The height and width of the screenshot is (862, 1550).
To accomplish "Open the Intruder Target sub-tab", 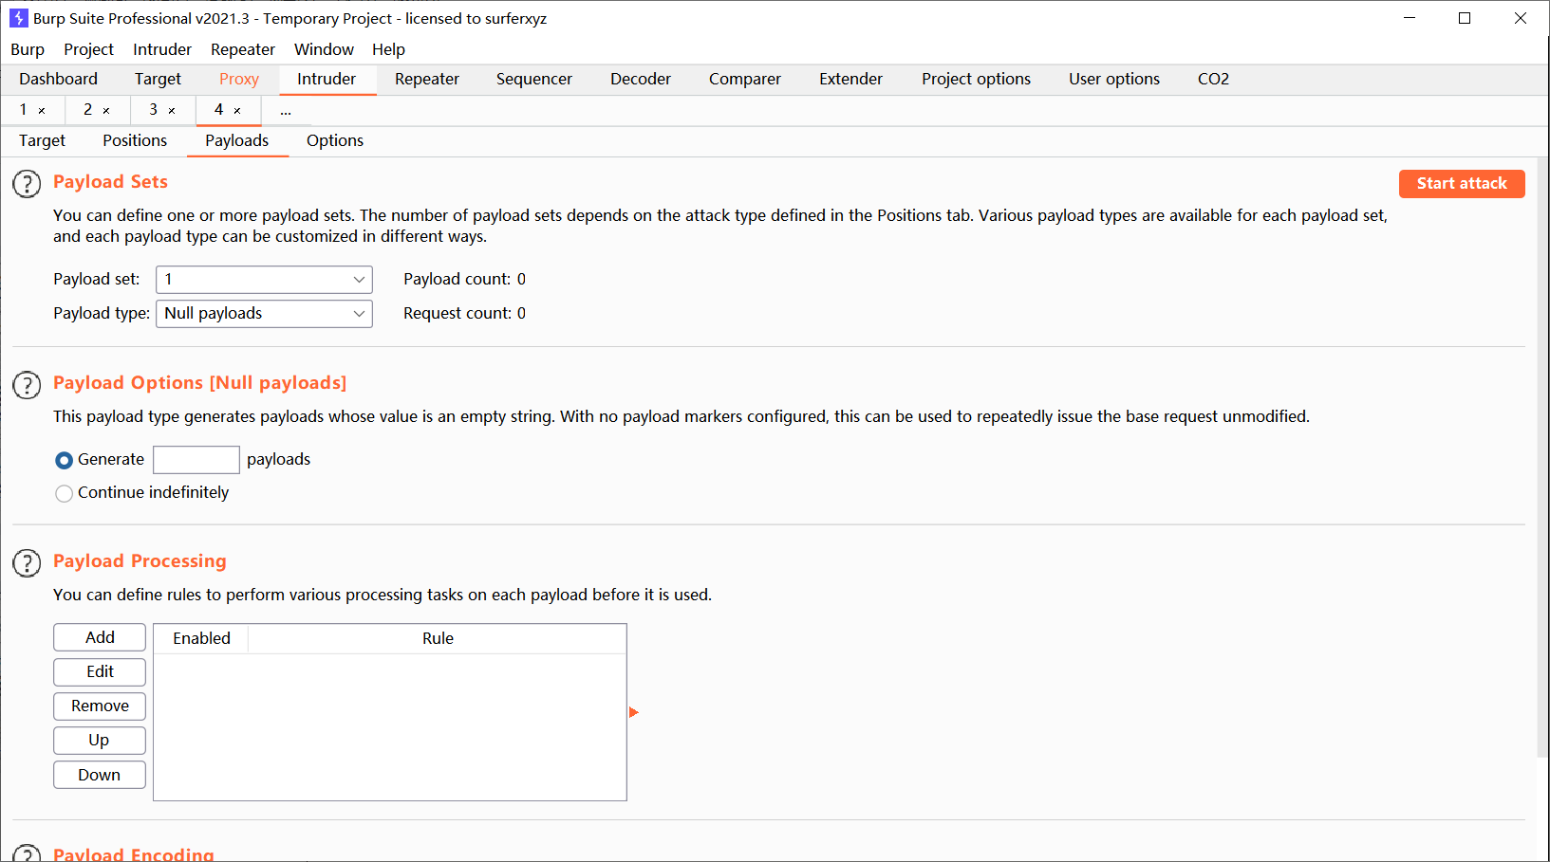I will pos(42,140).
